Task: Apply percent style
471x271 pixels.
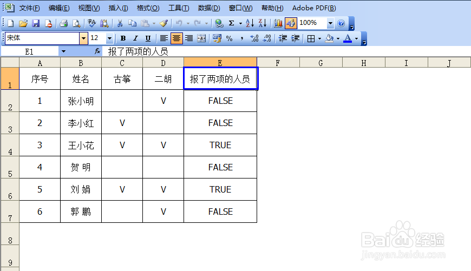Action: pos(230,38)
